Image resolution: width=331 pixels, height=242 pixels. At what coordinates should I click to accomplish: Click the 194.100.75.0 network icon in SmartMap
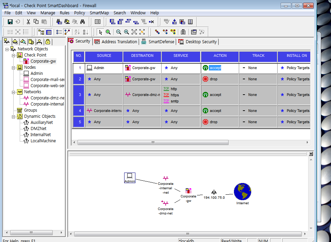[214, 192]
